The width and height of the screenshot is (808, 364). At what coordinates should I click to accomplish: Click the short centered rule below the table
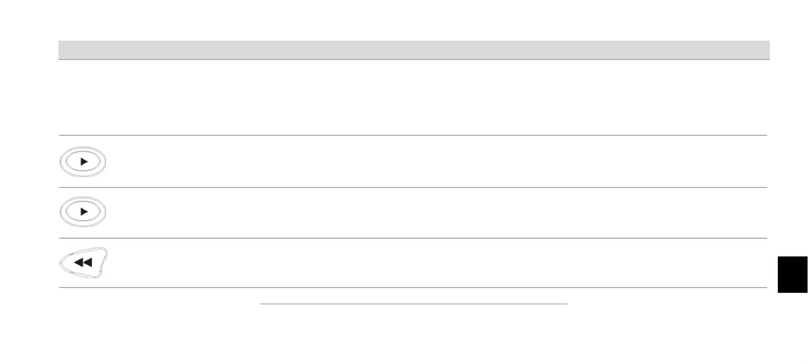(413, 303)
